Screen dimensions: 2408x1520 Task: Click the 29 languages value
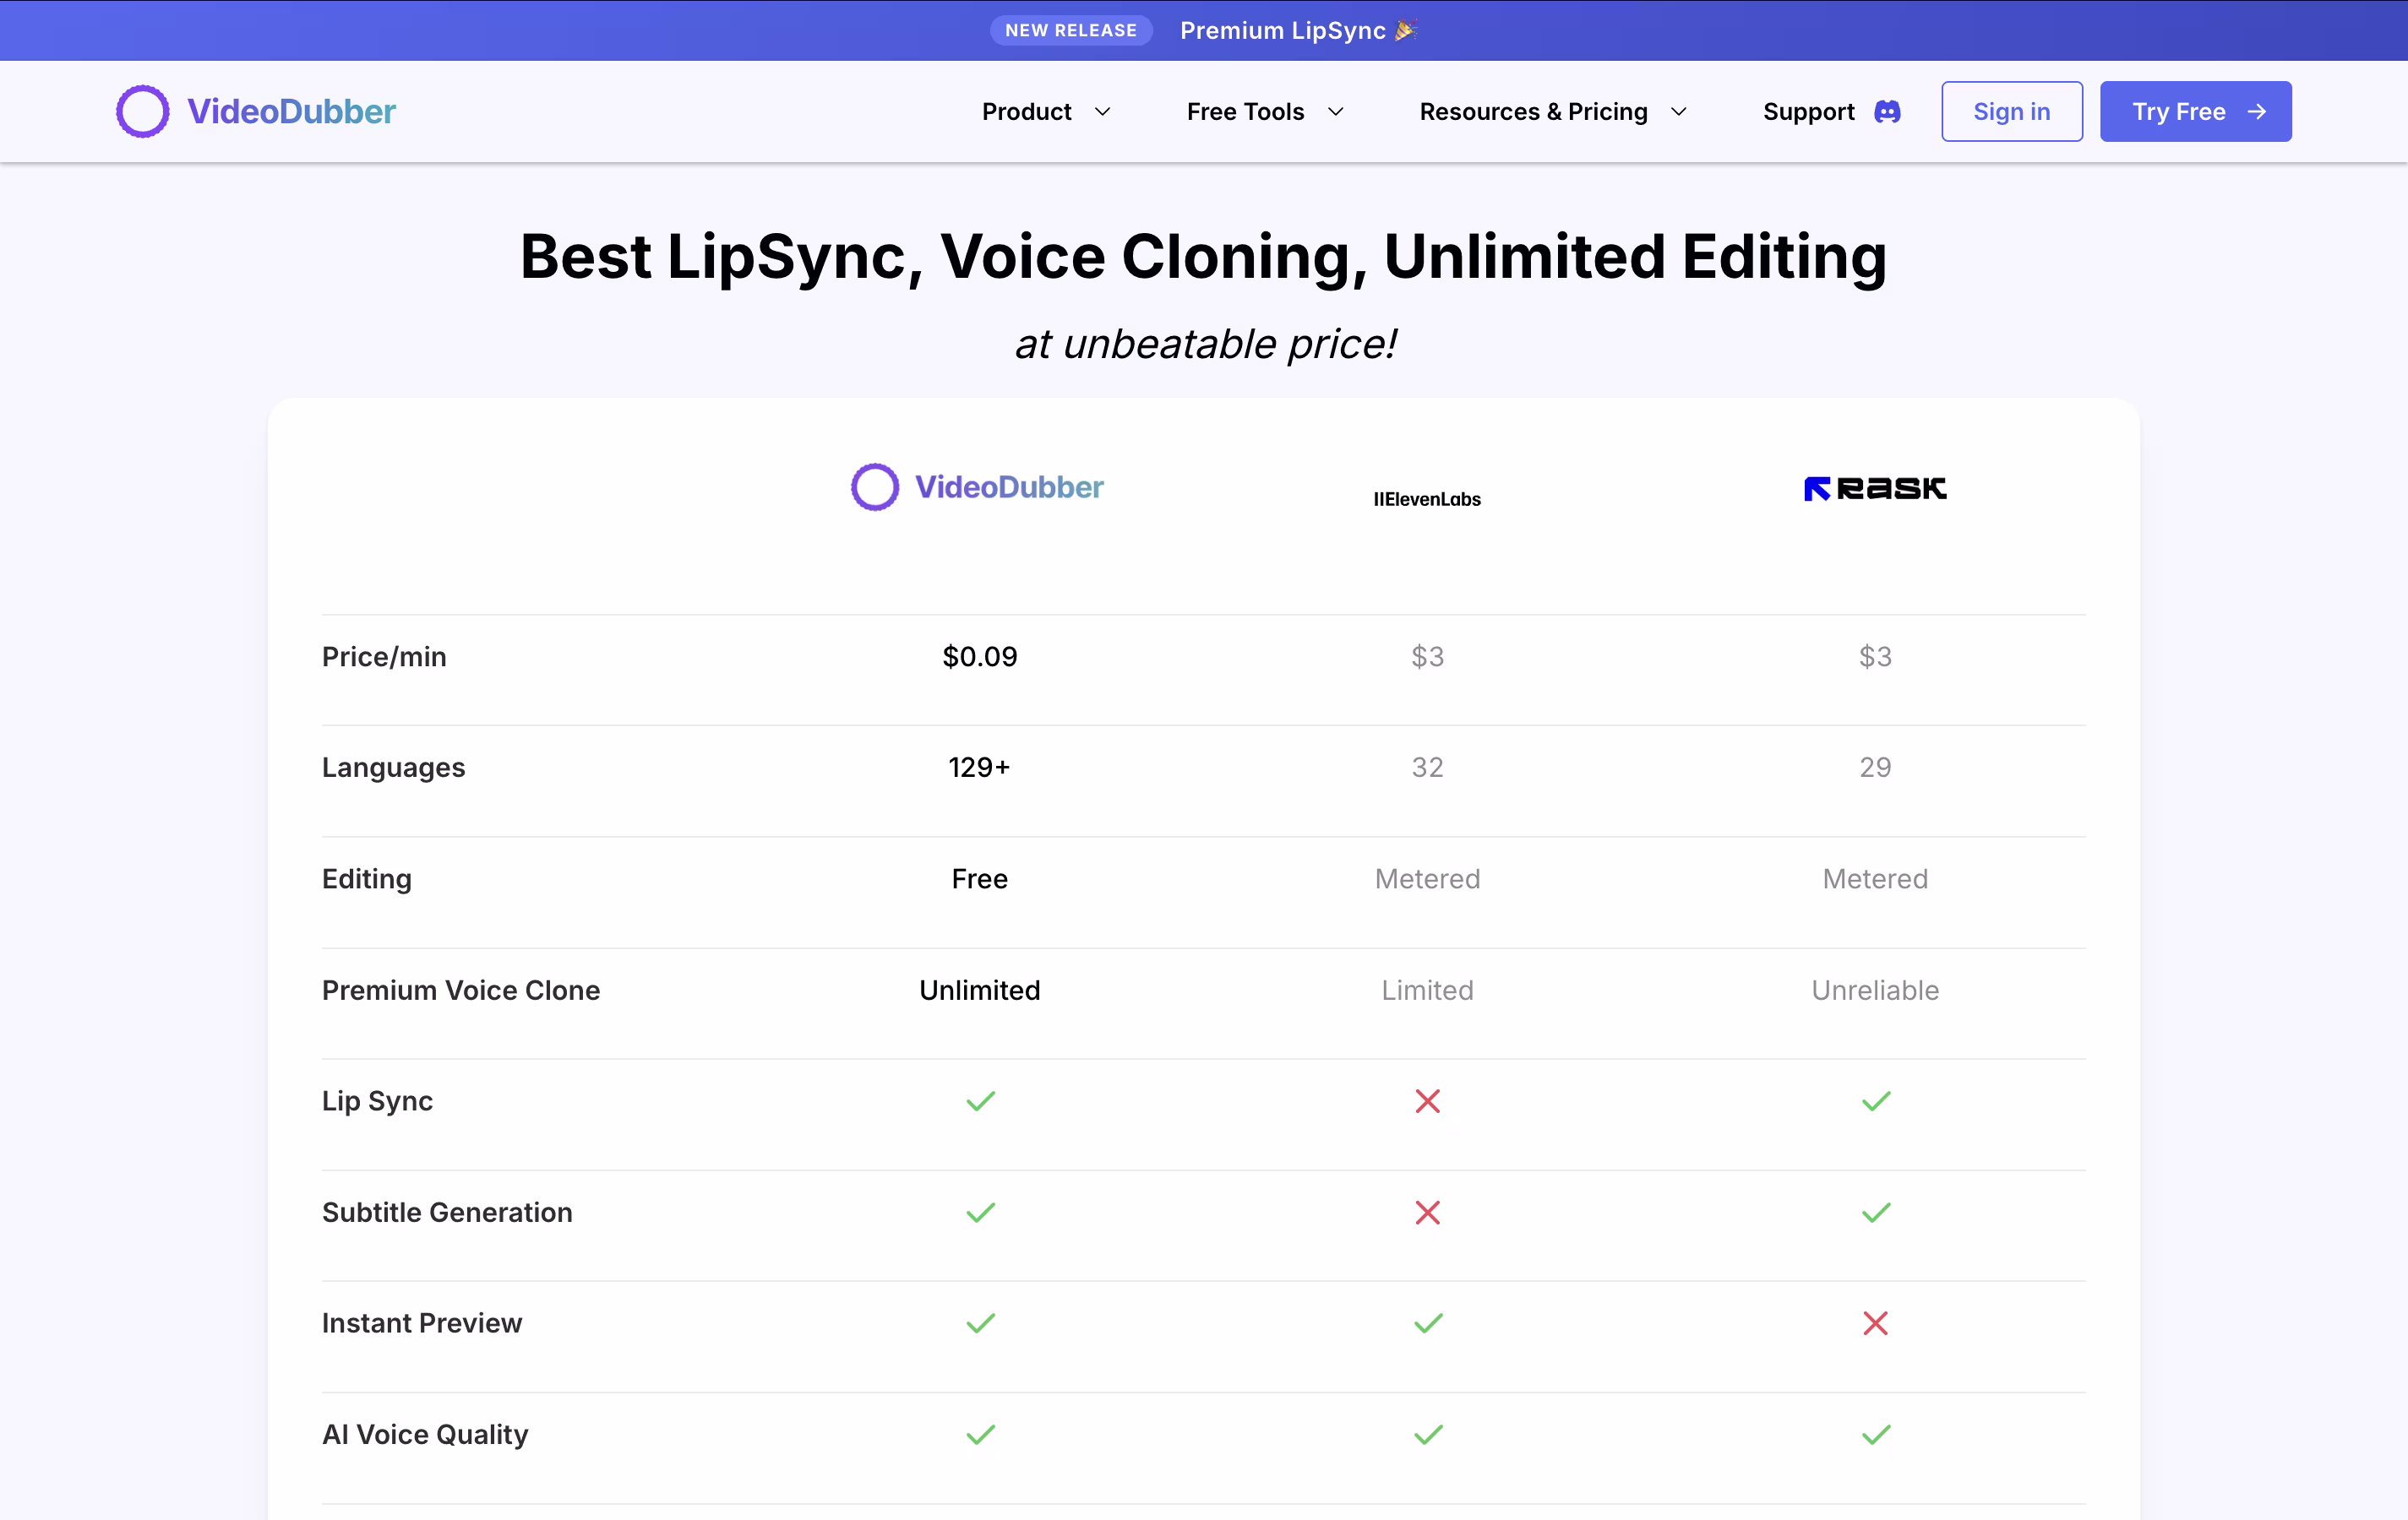(x=1875, y=767)
